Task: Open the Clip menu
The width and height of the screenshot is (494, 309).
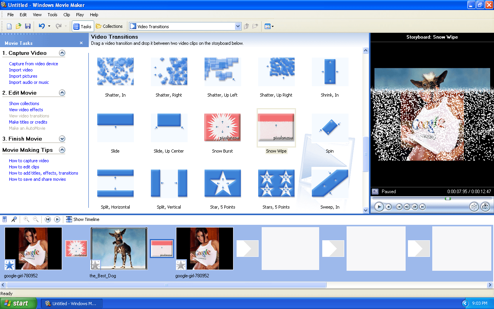Action: (67, 15)
